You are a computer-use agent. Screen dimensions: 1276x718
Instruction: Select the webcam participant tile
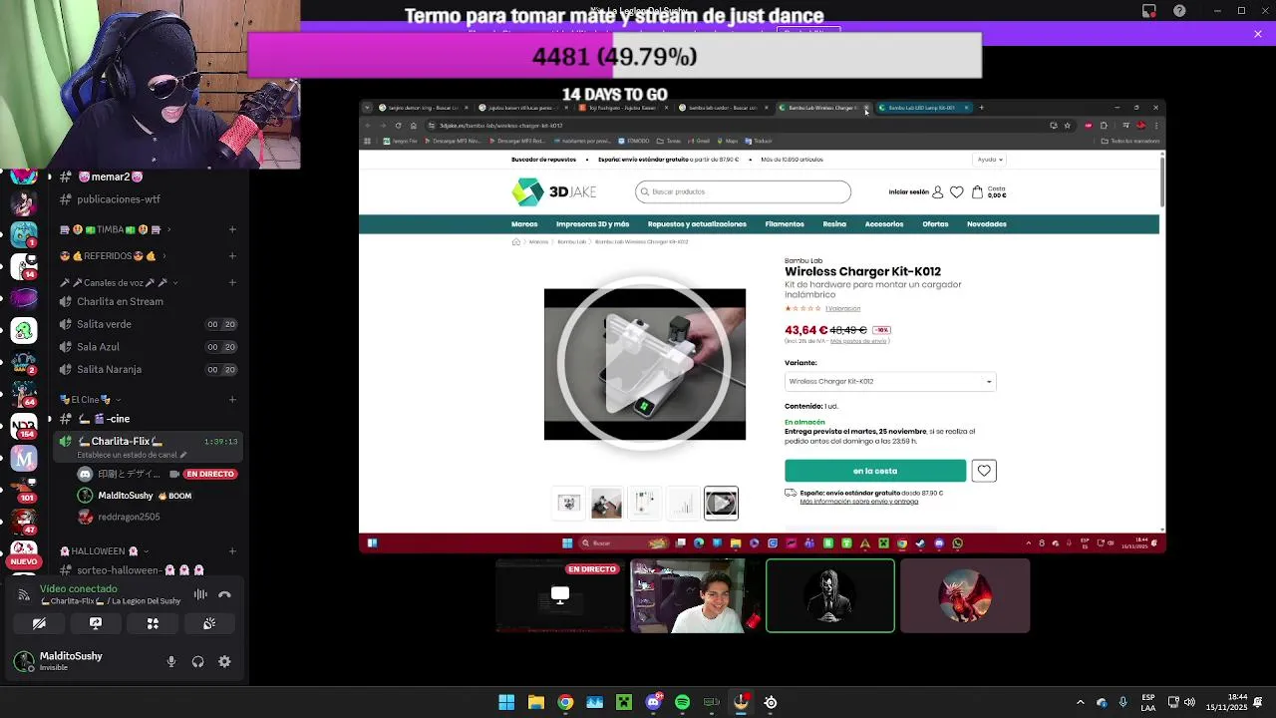pyautogui.click(x=688, y=596)
